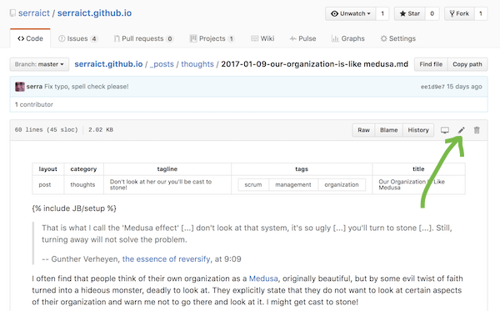
Task: Expand the Branch: master dropdown
Action: click(39, 64)
